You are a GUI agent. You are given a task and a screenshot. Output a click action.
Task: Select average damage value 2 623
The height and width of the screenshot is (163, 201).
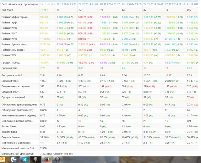point(60,81)
